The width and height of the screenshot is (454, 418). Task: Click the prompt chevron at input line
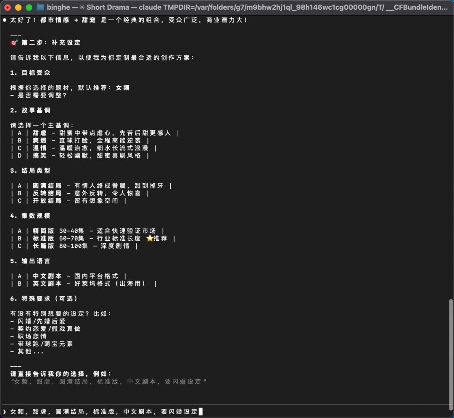point(5,412)
